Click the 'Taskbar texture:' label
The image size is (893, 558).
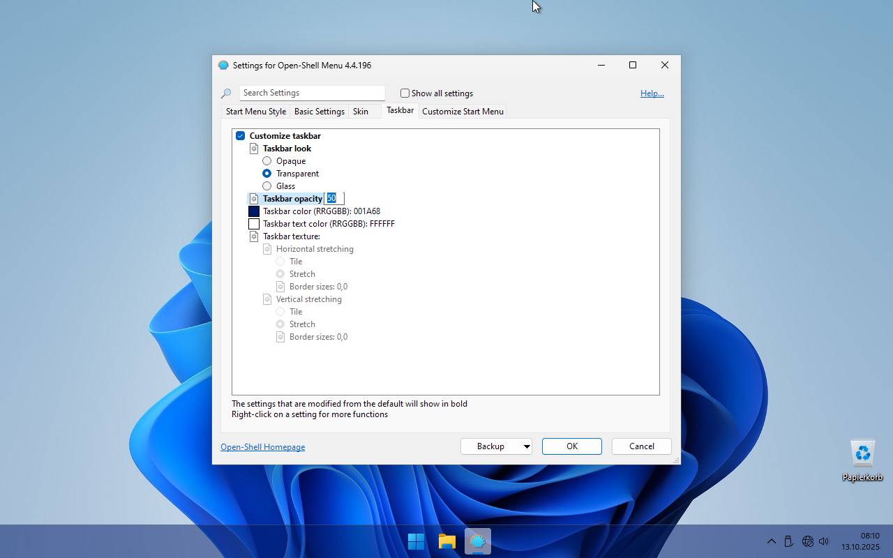click(x=292, y=236)
